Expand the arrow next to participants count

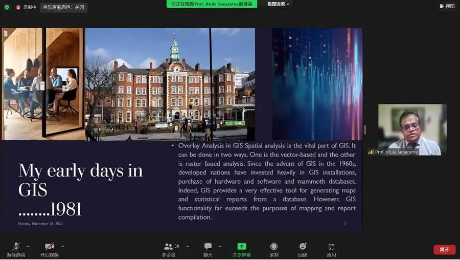click(x=187, y=246)
